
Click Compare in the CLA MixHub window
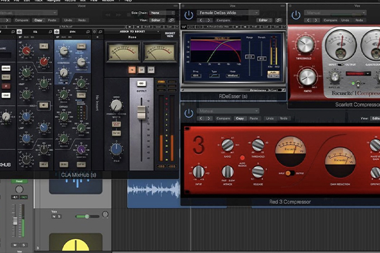(x=22, y=20)
